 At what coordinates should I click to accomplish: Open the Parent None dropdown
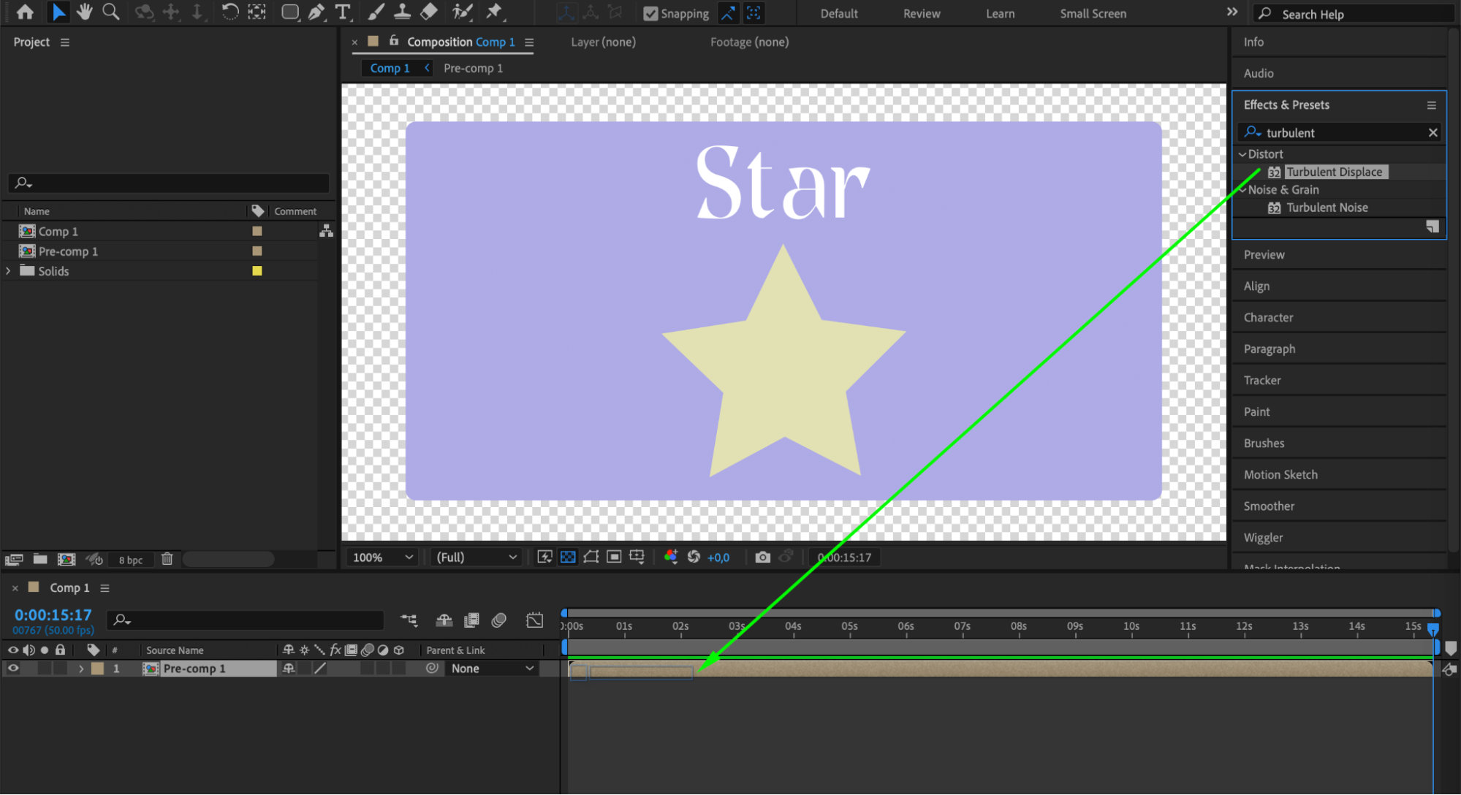pos(492,669)
